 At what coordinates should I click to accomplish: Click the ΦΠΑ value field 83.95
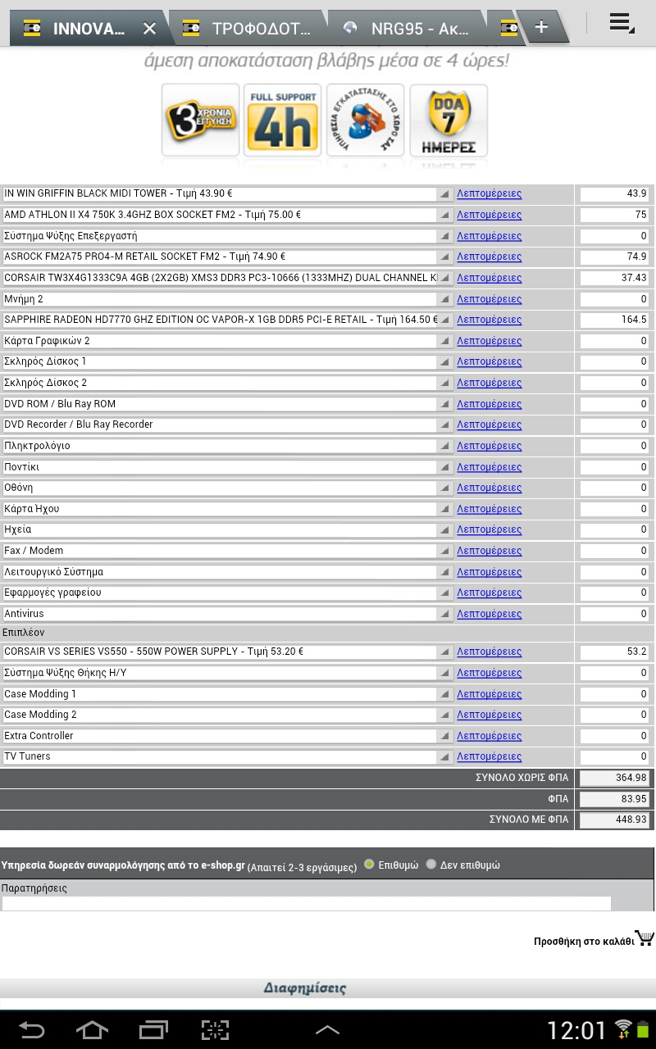pos(615,799)
